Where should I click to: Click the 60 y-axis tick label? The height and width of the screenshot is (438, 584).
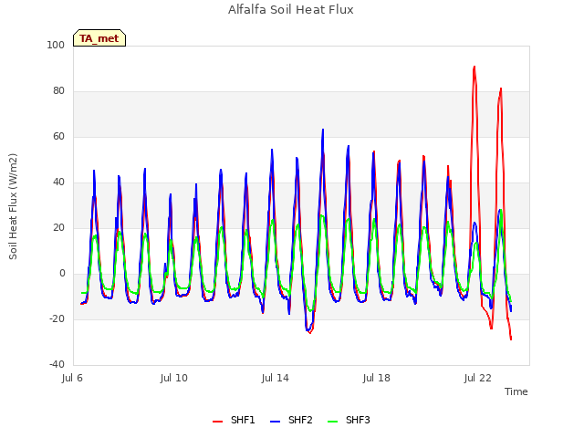tap(58, 136)
